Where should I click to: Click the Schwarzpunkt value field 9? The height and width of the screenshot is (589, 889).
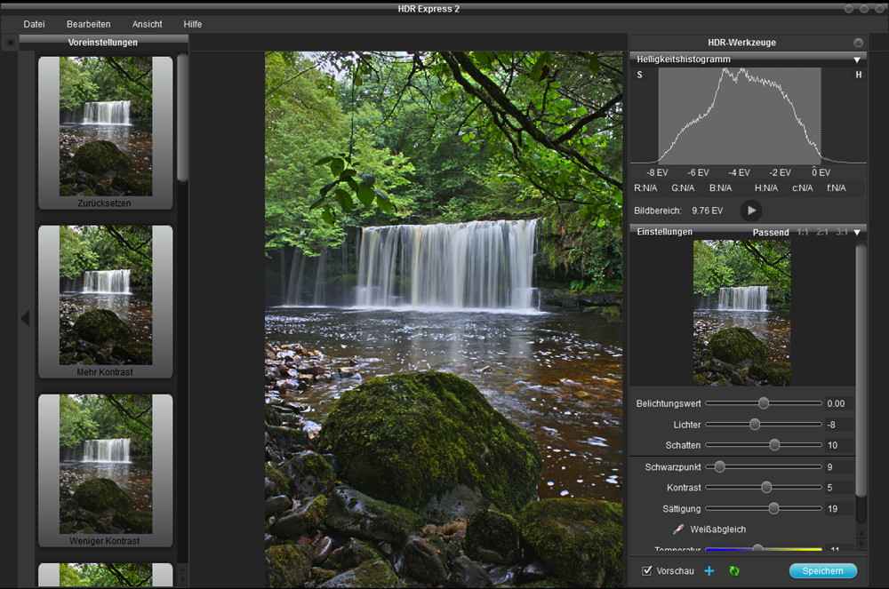[839, 467]
